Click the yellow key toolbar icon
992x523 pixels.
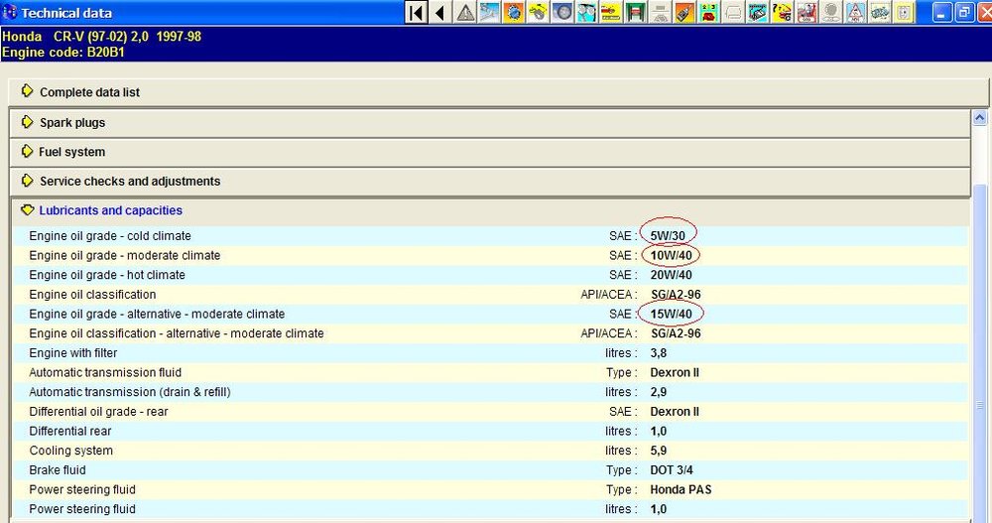tap(538, 12)
